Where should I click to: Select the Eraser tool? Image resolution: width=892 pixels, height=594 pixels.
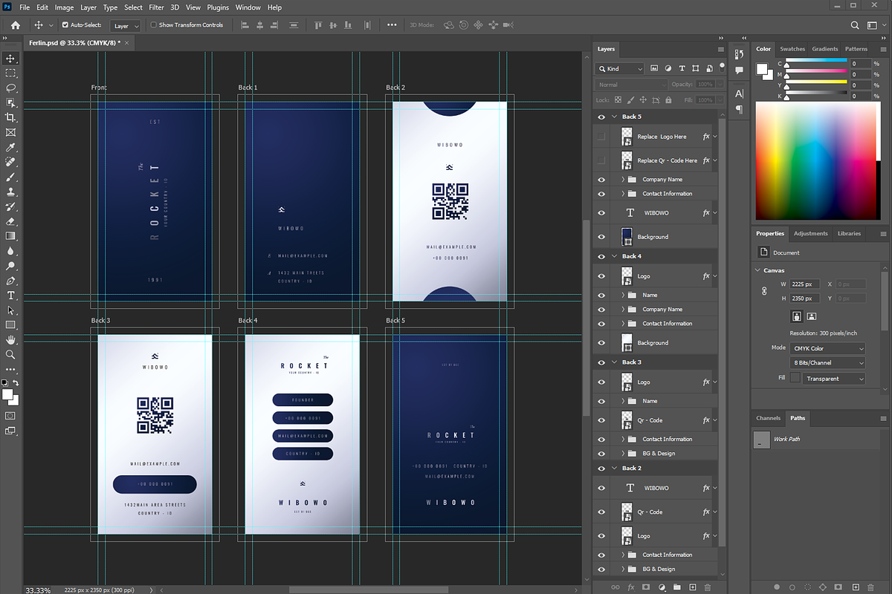pyautogui.click(x=10, y=221)
